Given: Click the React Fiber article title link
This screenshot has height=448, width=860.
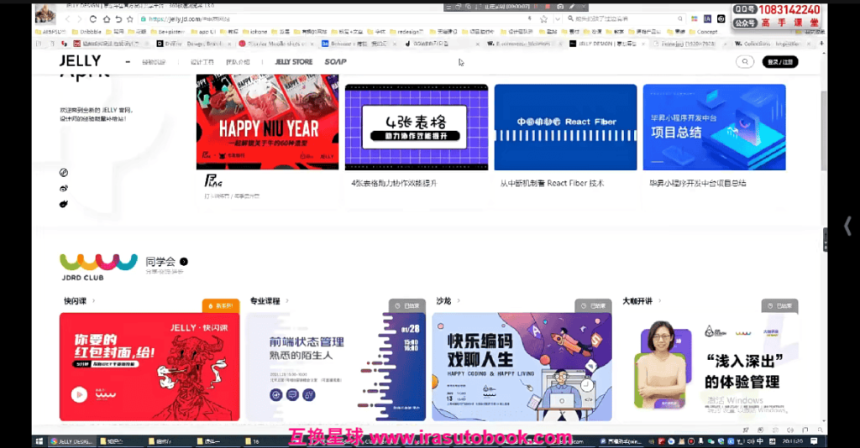Looking at the screenshot, I should pyautogui.click(x=552, y=184).
